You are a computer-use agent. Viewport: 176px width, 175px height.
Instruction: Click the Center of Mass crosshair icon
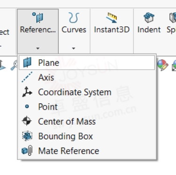coord(27,121)
